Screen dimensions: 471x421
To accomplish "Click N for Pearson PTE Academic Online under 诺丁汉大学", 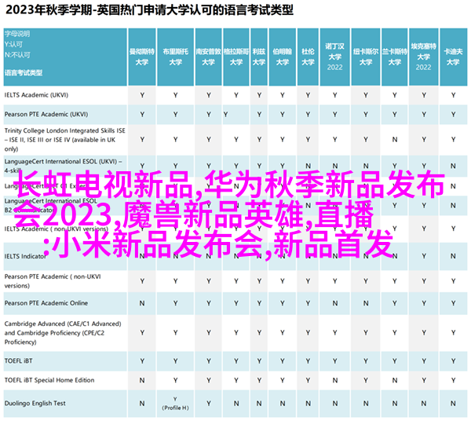I will [335, 303].
